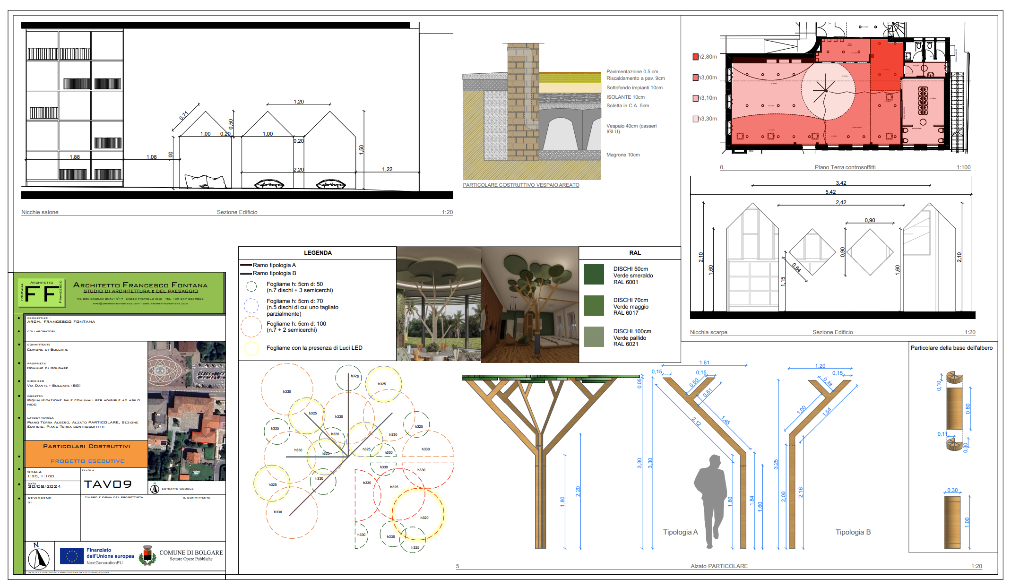Click the Architetto Francesco Fontana title
The width and height of the screenshot is (1011, 587).
[140, 285]
